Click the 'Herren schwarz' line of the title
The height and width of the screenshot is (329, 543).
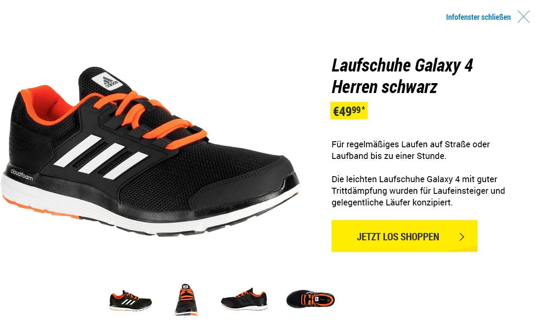[385, 87]
